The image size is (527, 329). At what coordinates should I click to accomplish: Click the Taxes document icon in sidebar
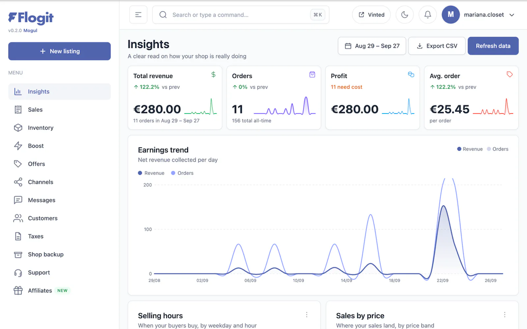18,236
